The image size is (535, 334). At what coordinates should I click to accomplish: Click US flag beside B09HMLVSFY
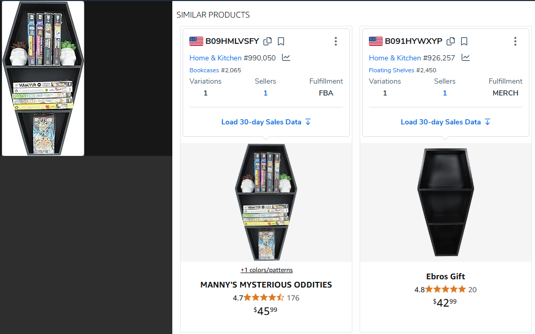coord(196,41)
